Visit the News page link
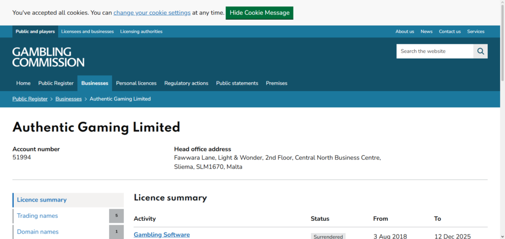The image size is (505, 239). (x=426, y=32)
